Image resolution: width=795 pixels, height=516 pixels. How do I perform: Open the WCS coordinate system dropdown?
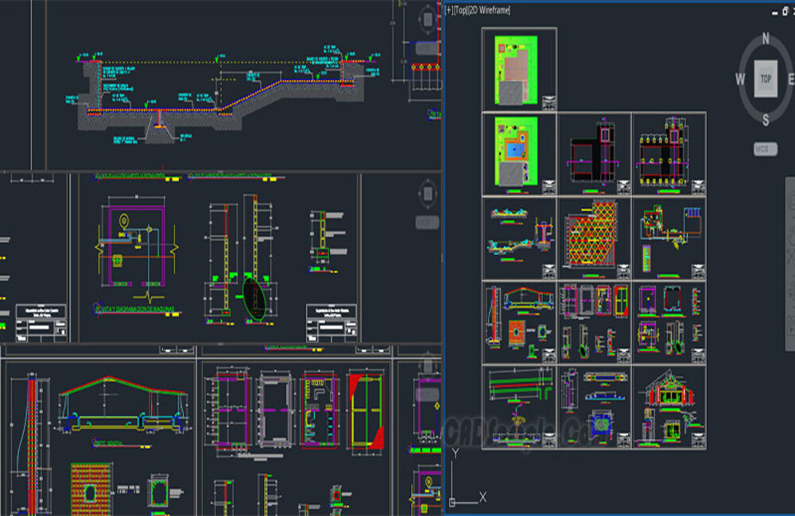[x=765, y=149]
